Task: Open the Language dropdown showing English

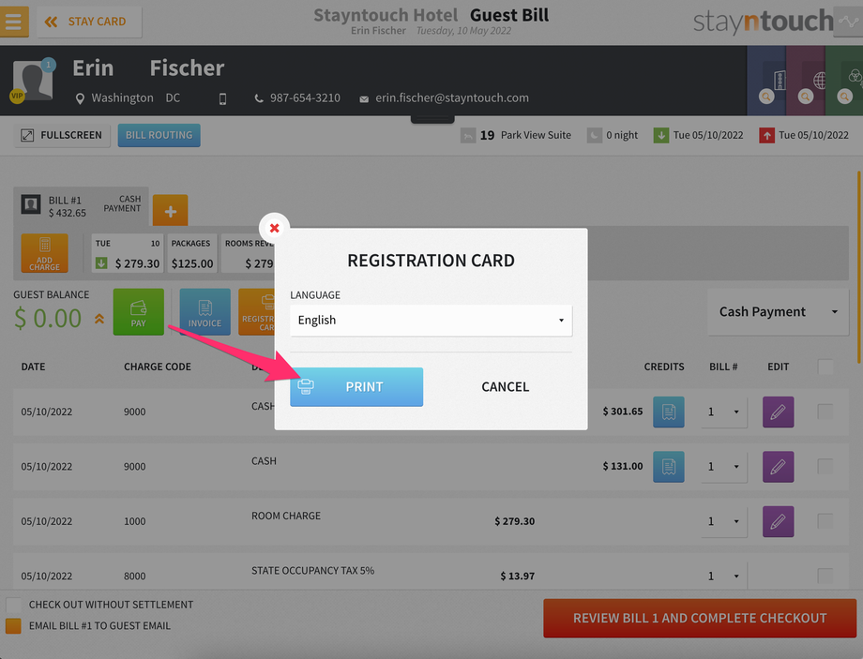Action: (x=431, y=321)
